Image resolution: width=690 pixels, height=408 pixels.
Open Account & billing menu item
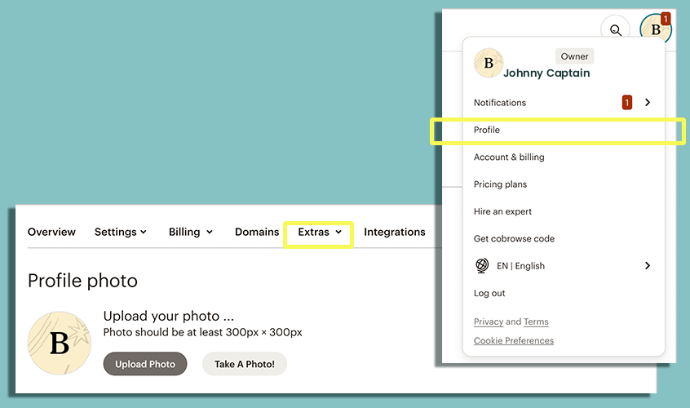point(509,157)
